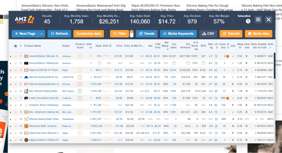Open the Tutorial
282x153 pixels.
(x=231, y=34)
